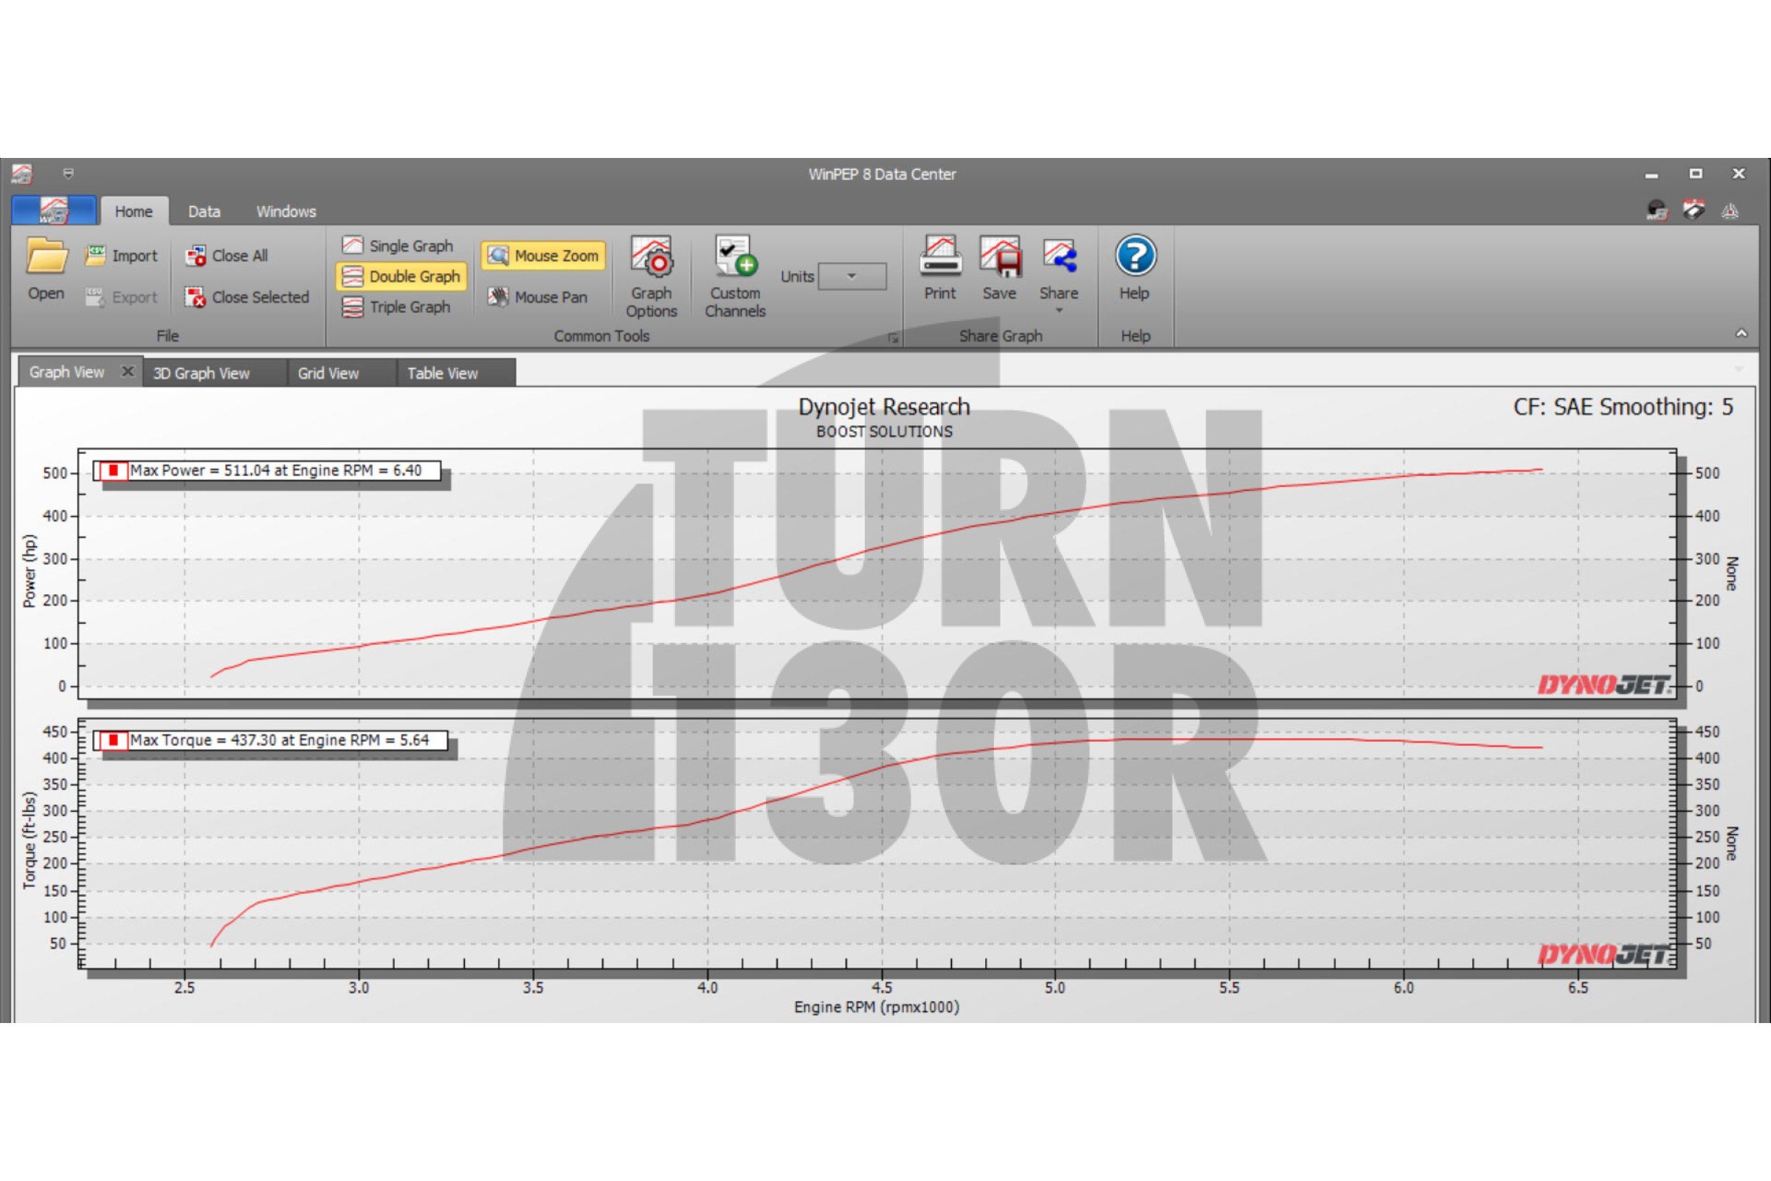Image resolution: width=1771 pixels, height=1181 pixels.
Task: Click Close Selected run button
Action: [248, 297]
